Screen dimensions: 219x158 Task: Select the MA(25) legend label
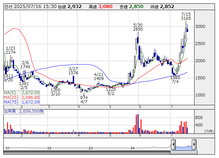(x=22, y=97)
